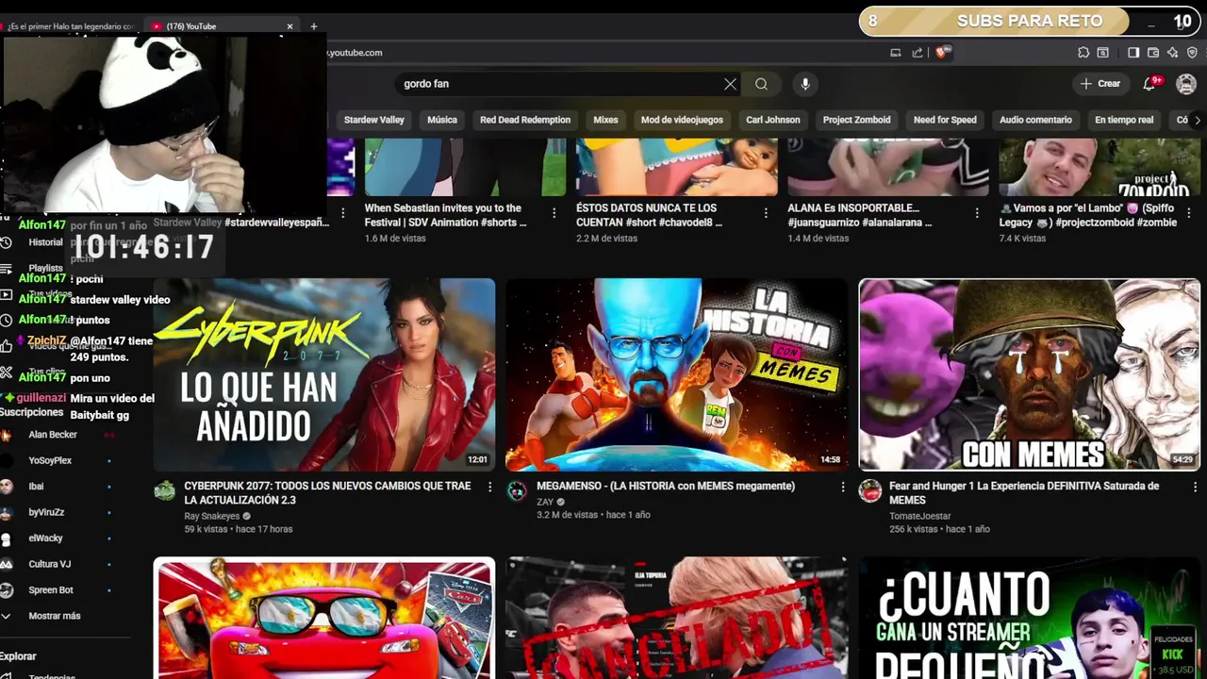Select the Red Dead Redemption chip

point(525,120)
